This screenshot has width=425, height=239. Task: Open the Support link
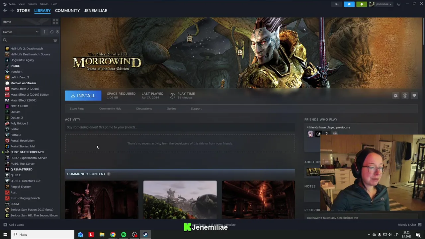(x=196, y=109)
